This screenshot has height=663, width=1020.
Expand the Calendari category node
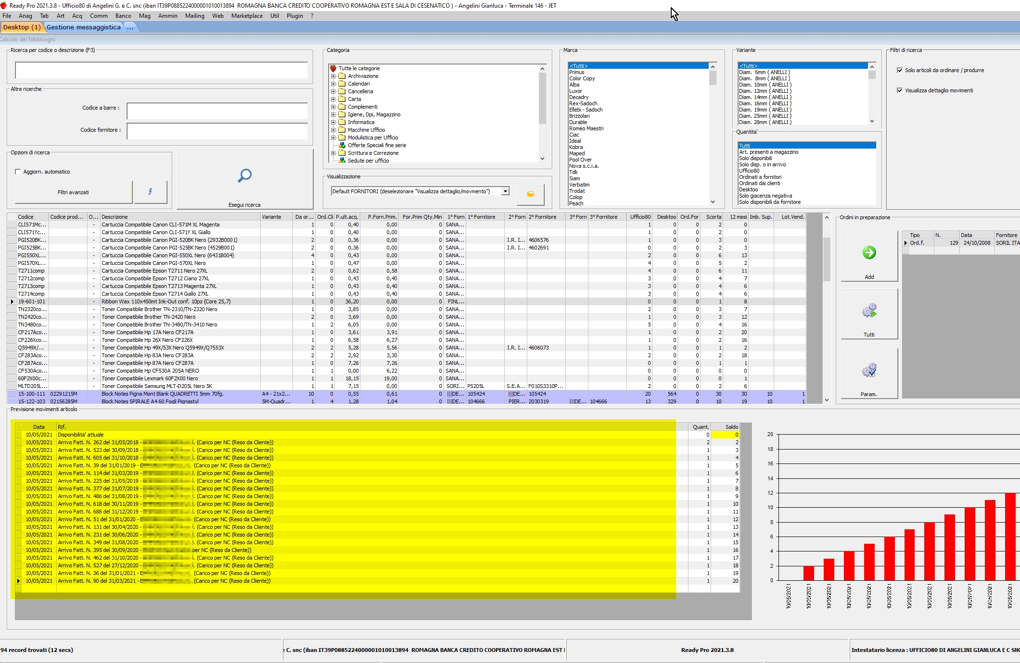(333, 84)
